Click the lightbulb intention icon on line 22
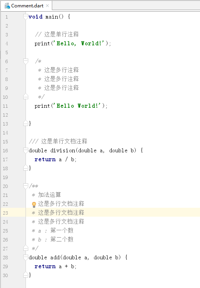Screen dimensions: 200x288 34,204
